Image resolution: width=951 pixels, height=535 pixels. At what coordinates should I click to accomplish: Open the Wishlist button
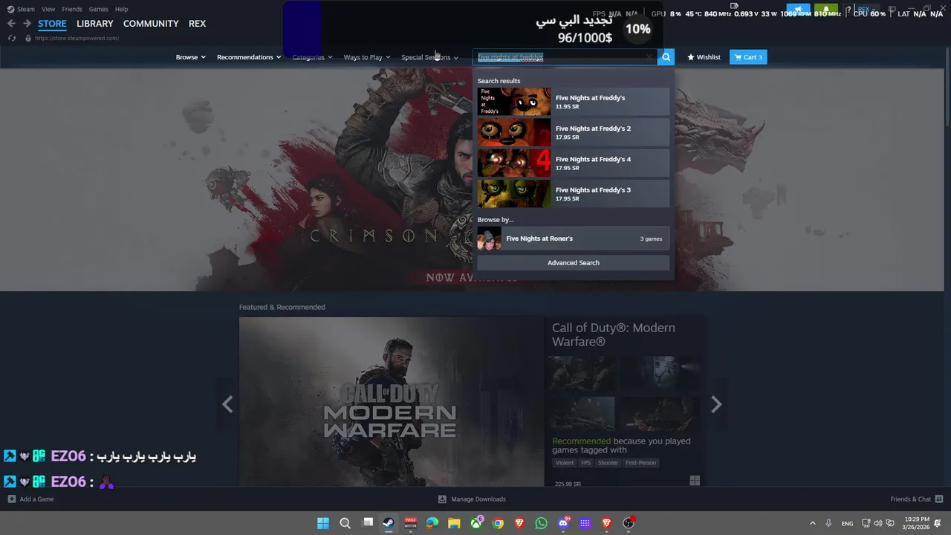tap(704, 57)
